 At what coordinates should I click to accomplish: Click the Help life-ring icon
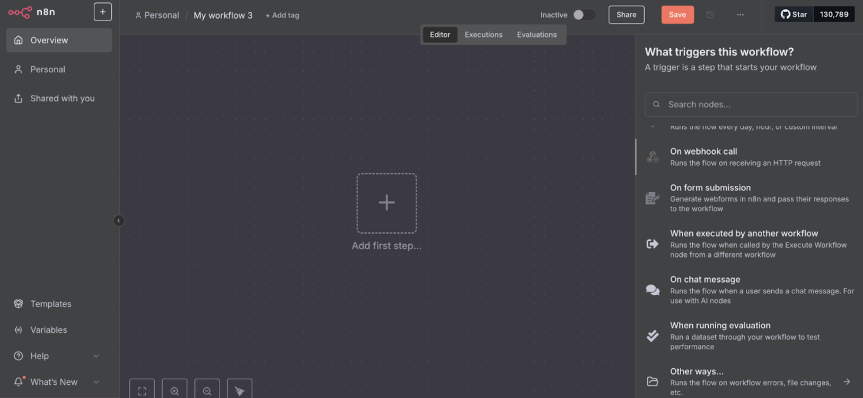coord(19,356)
